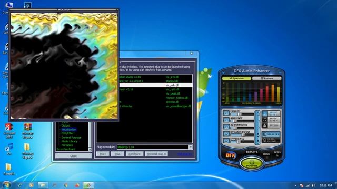The height and width of the screenshot is (189, 337).
Task: Select the Output tree item
Action: click(66, 125)
